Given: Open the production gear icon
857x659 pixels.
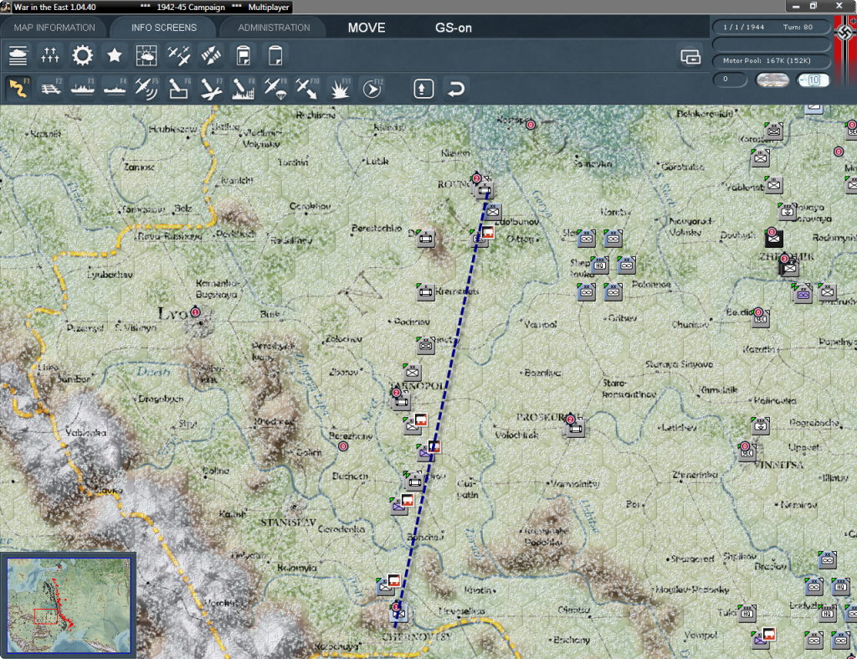Looking at the screenshot, I should pyautogui.click(x=83, y=55).
